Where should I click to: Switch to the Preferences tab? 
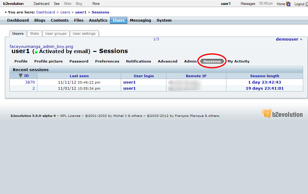tap(107, 61)
